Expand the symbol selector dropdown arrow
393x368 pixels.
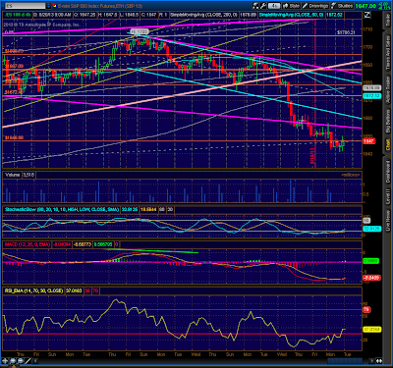coord(48,6)
